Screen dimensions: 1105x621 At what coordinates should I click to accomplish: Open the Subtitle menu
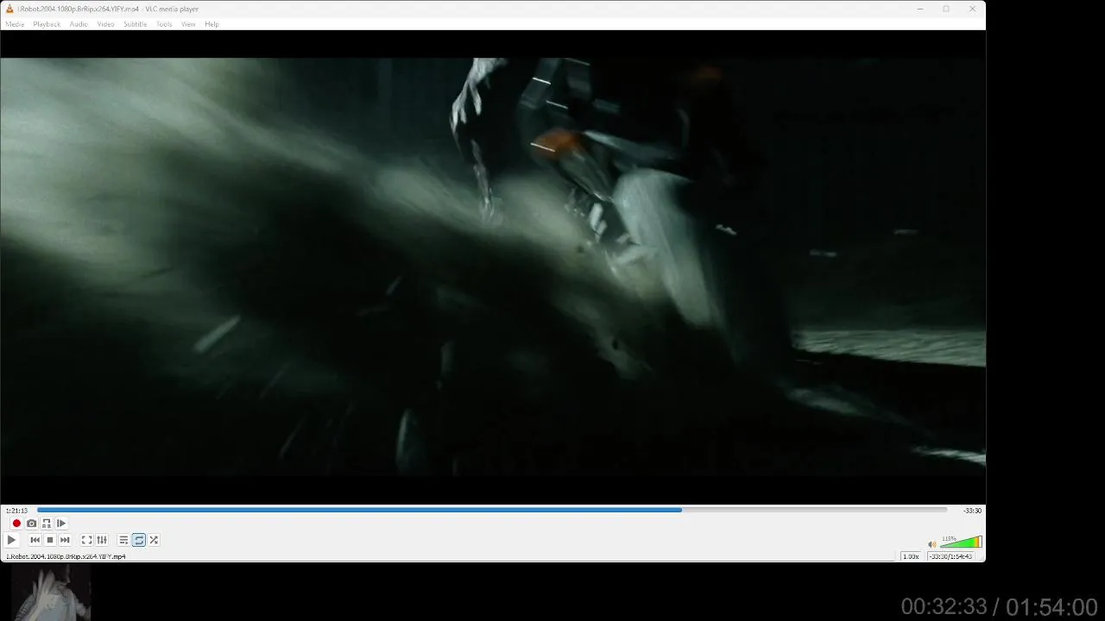135,24
